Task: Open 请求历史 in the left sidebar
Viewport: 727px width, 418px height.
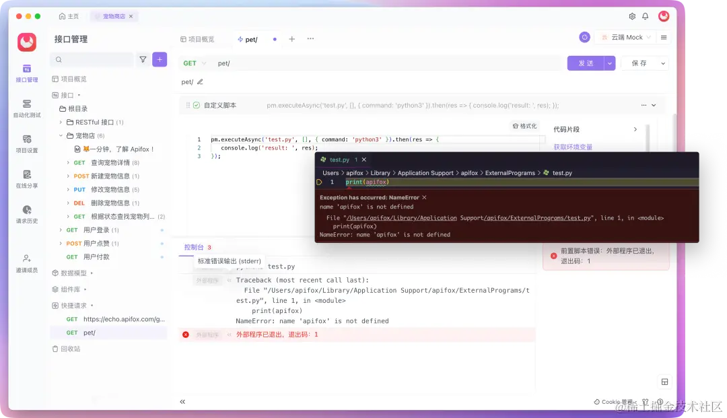Action: (x=27, y=214)
